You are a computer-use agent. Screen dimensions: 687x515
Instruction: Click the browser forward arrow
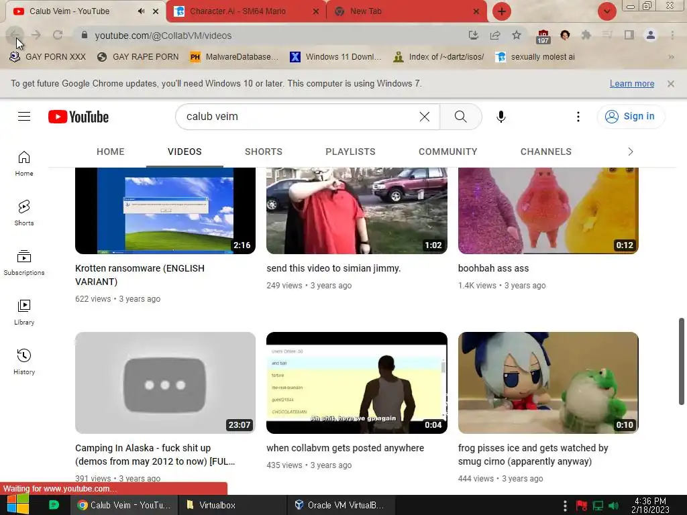coord(36,35)
